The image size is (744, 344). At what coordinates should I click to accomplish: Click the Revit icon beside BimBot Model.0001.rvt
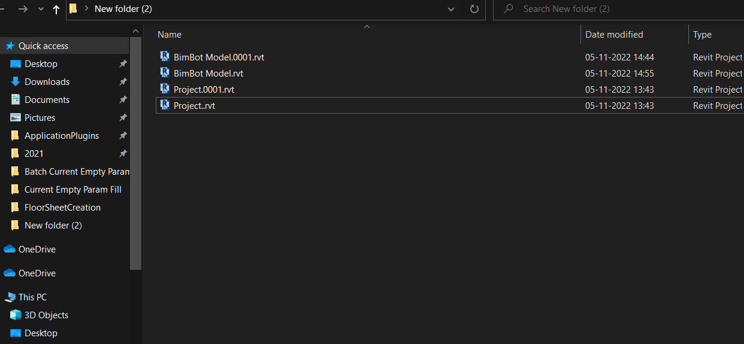click(x=165, y=57)
